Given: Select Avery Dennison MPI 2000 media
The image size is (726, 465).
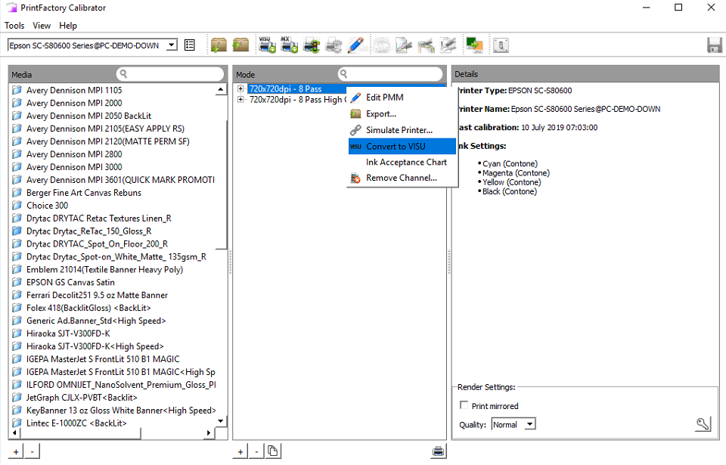Looking at the screenshot, I should [74, 103].
